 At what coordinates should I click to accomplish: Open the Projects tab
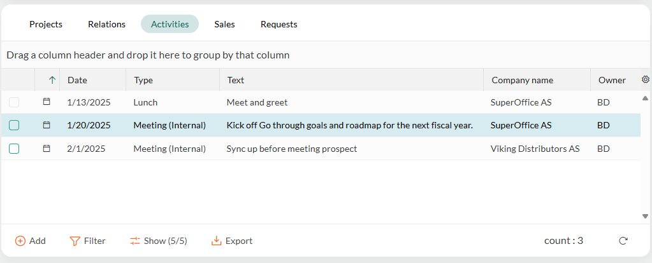(46, 24)
